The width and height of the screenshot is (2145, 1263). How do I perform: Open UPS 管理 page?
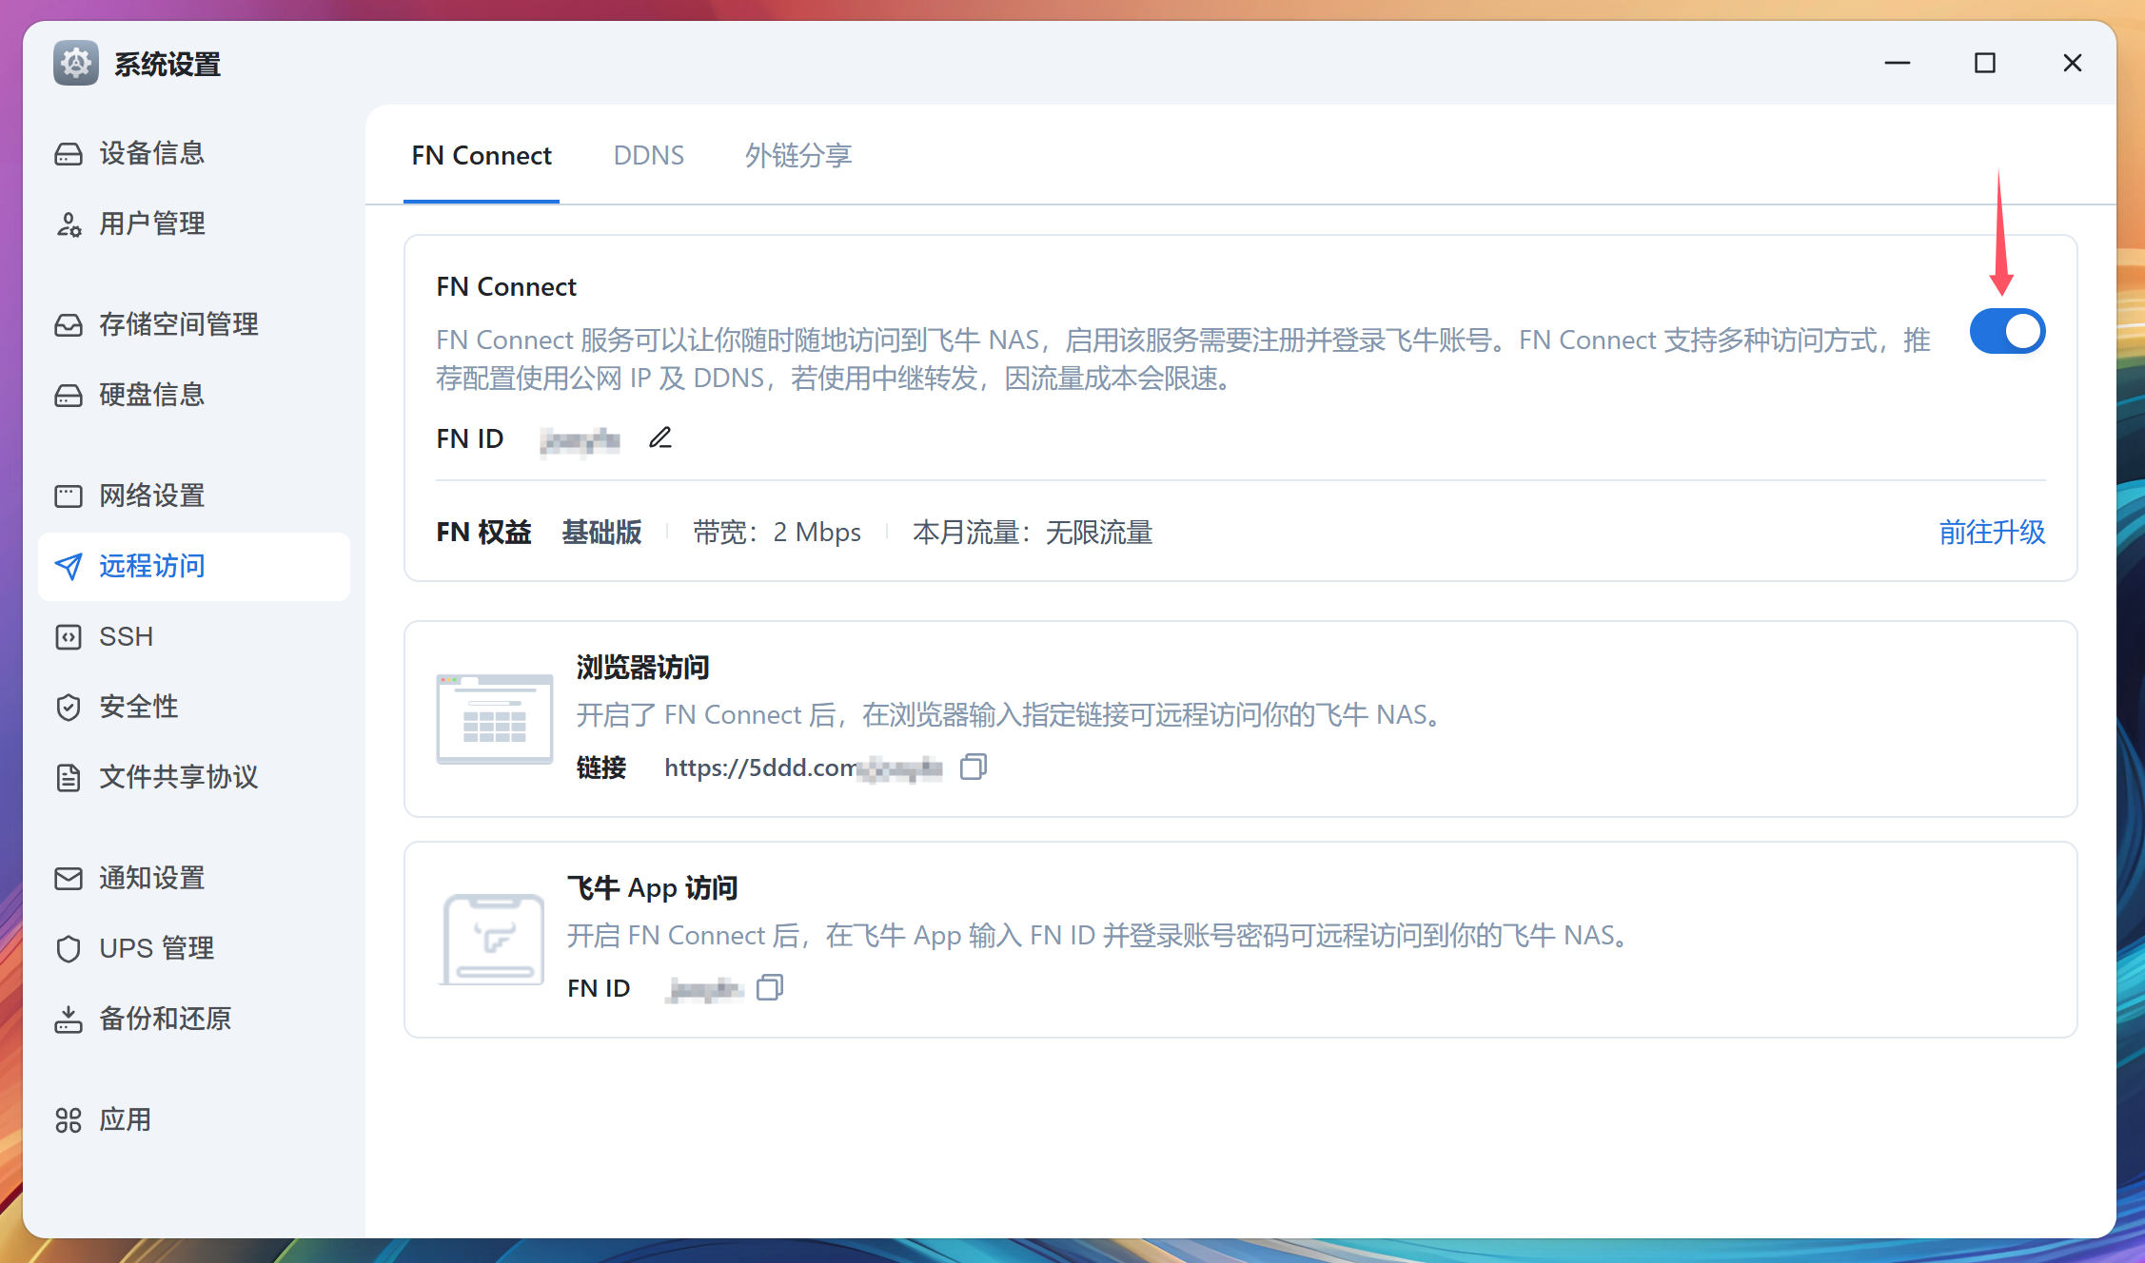click(x=156, y=947)
